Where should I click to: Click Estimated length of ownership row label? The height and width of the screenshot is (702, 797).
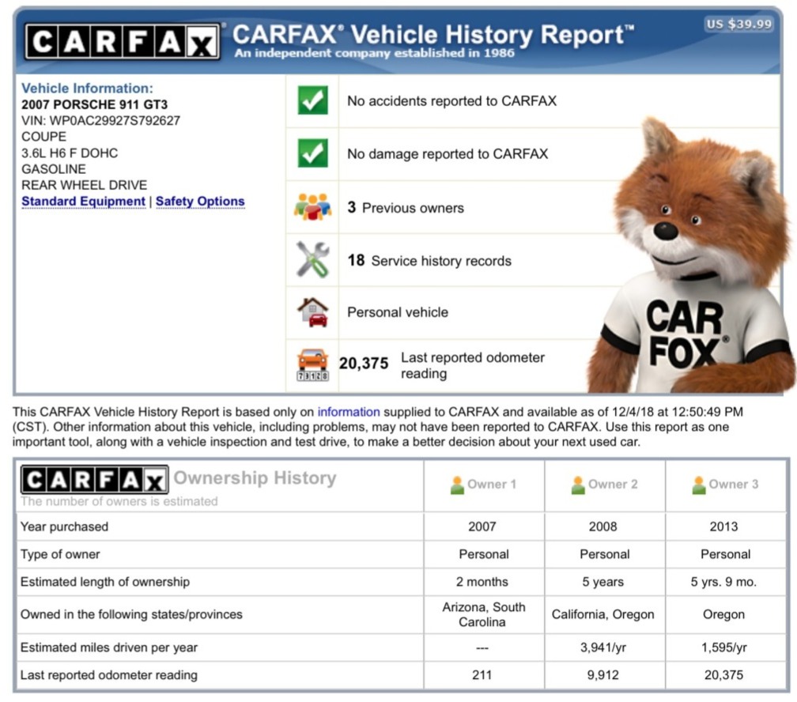(104, 582)
